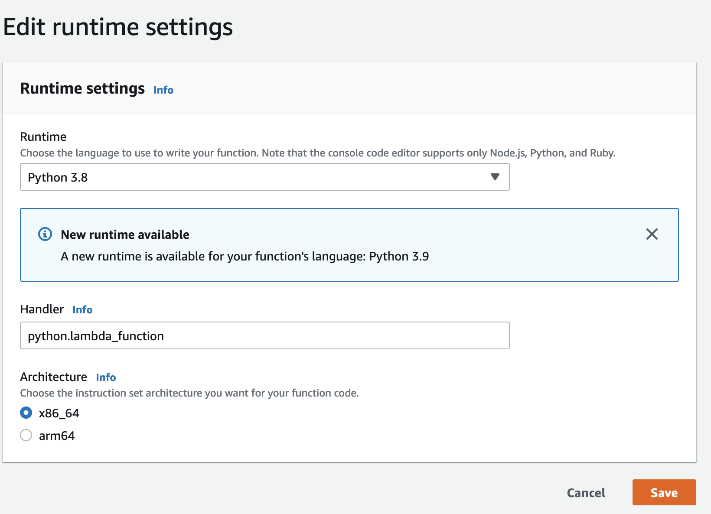Select the arm64 architecture radio button
711x514 pixels.
click(26, 435)
